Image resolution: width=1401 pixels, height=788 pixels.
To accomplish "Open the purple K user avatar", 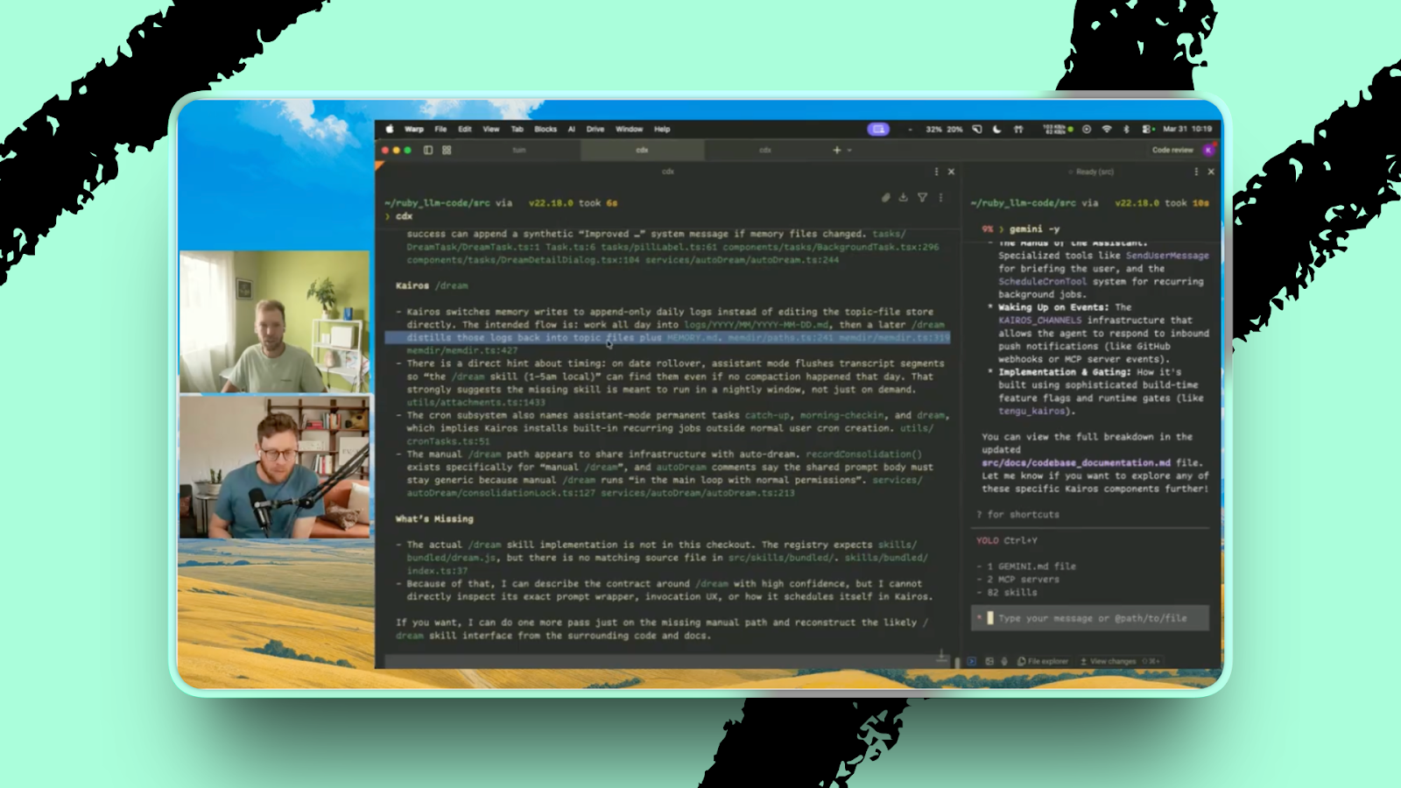I will 1208,151.
